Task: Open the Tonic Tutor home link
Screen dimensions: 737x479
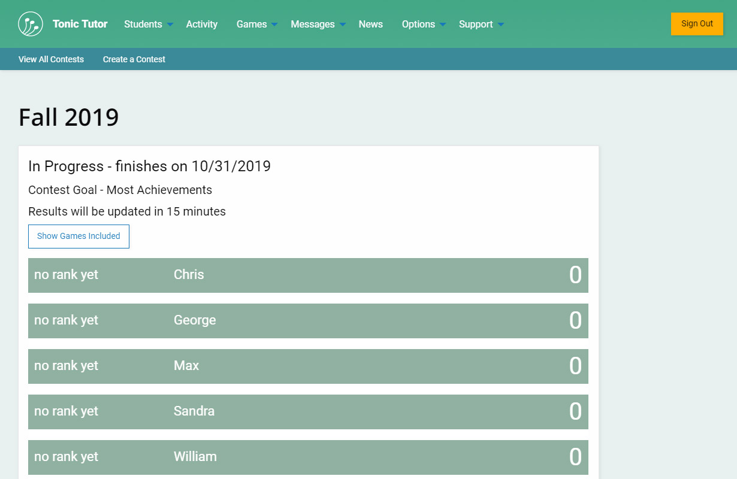Action: [80, 24]
